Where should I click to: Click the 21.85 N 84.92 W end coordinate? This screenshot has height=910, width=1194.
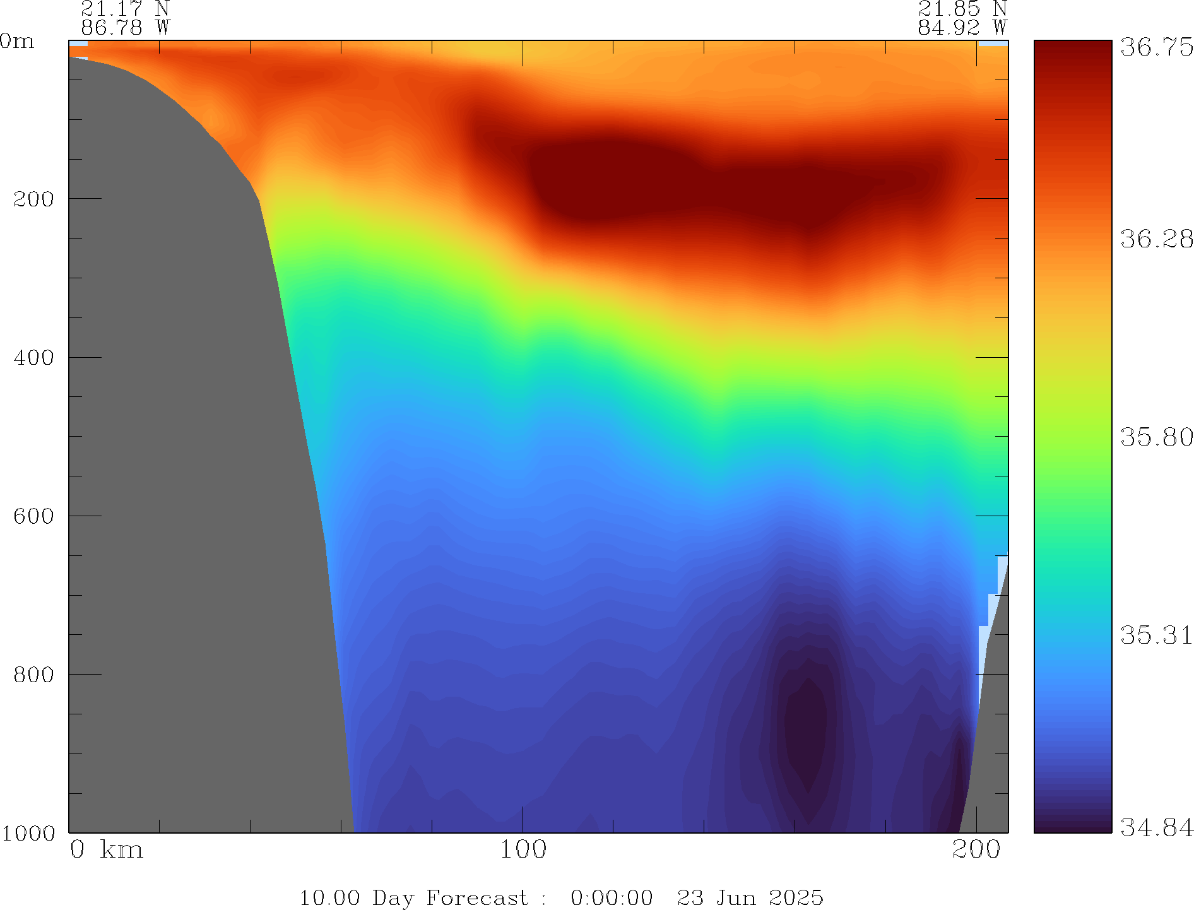[x=962, y=18]
